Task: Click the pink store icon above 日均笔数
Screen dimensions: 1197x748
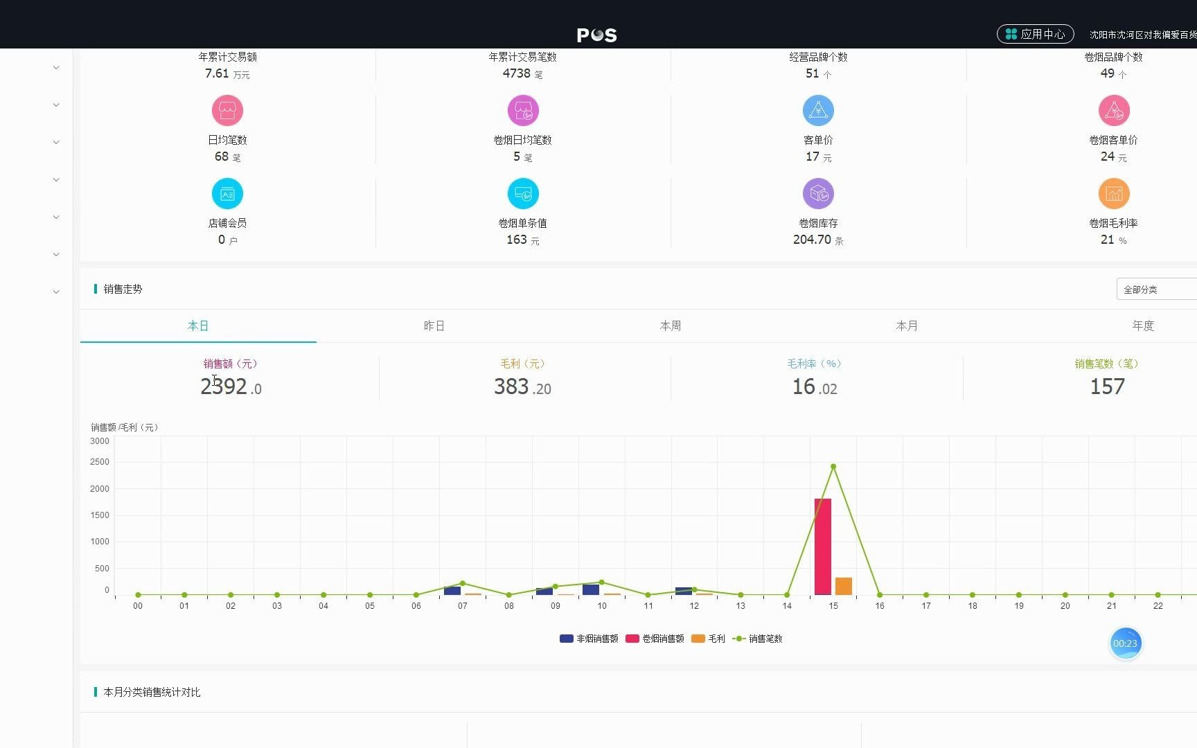Action: 227,110
